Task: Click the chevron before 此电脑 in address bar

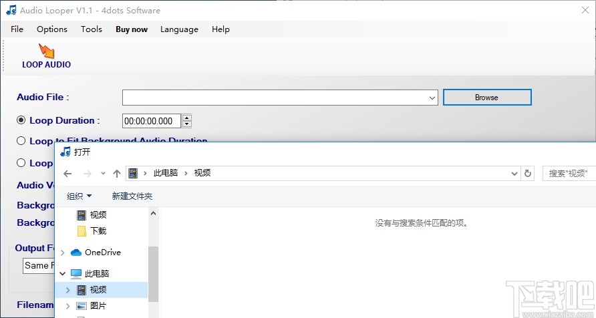Action: pos(145,174)
